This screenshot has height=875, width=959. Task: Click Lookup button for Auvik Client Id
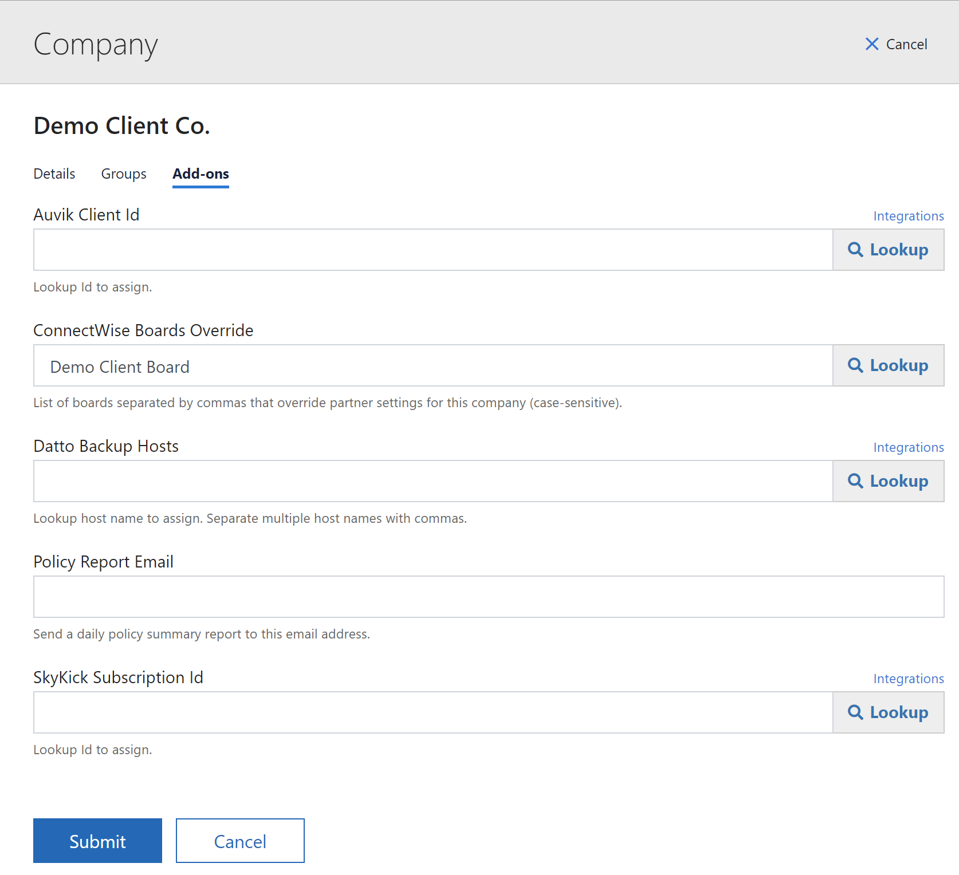coord(889,250)
